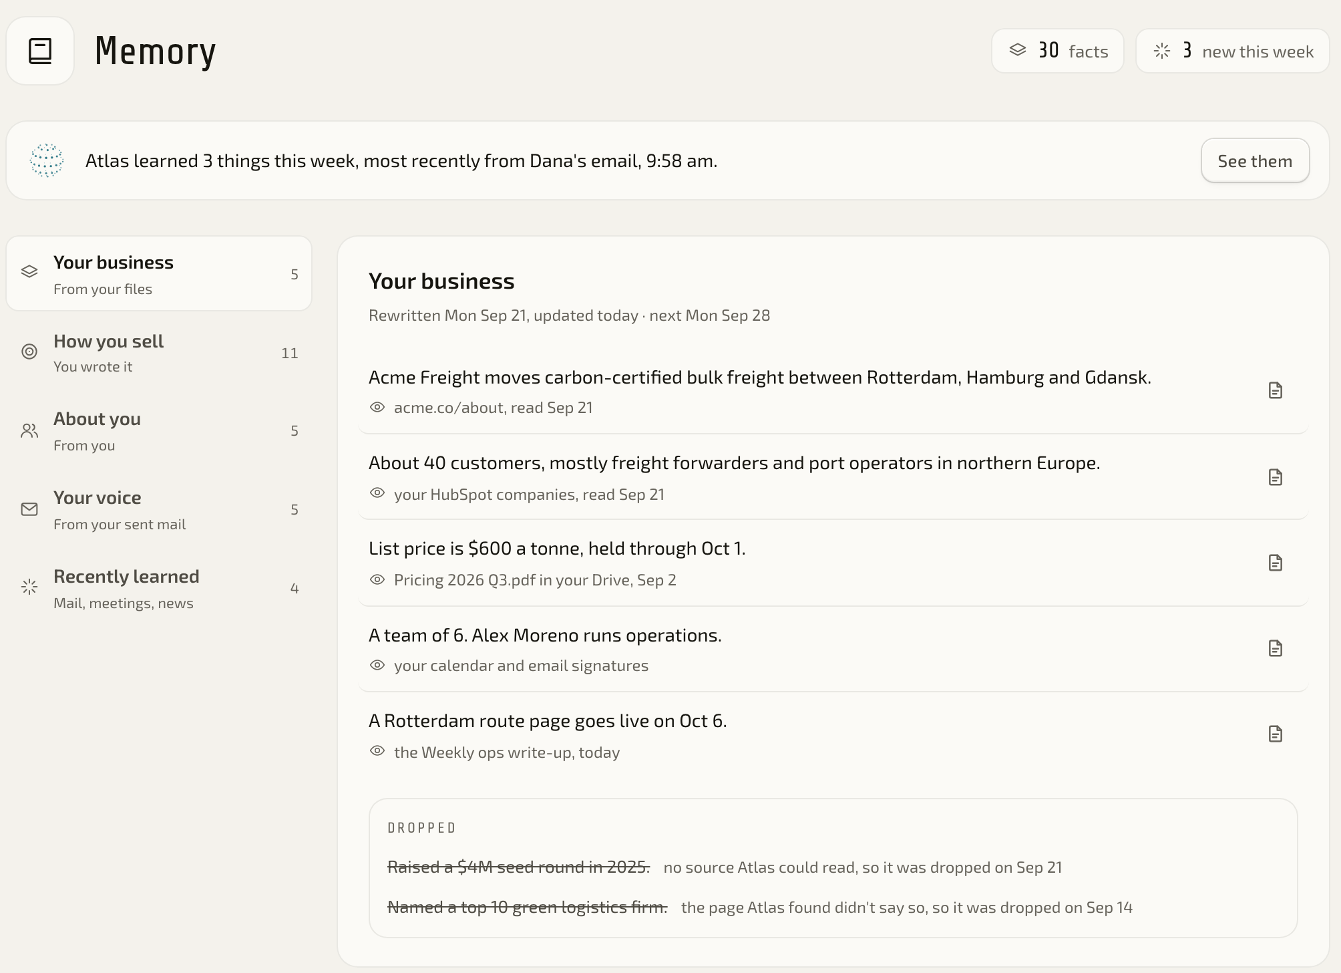Click the Rewritten Mon Sep 21 subtitle

tap(569, 315)
